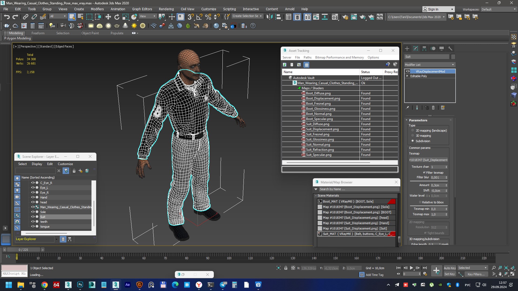Select the 3D mapping radio button
This screenshot has height=291, width=518.
click(412, 136)
